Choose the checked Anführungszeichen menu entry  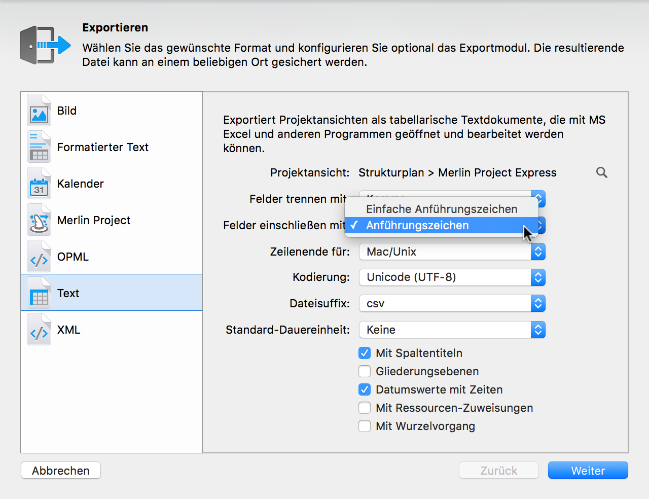[x=442, y=225]
